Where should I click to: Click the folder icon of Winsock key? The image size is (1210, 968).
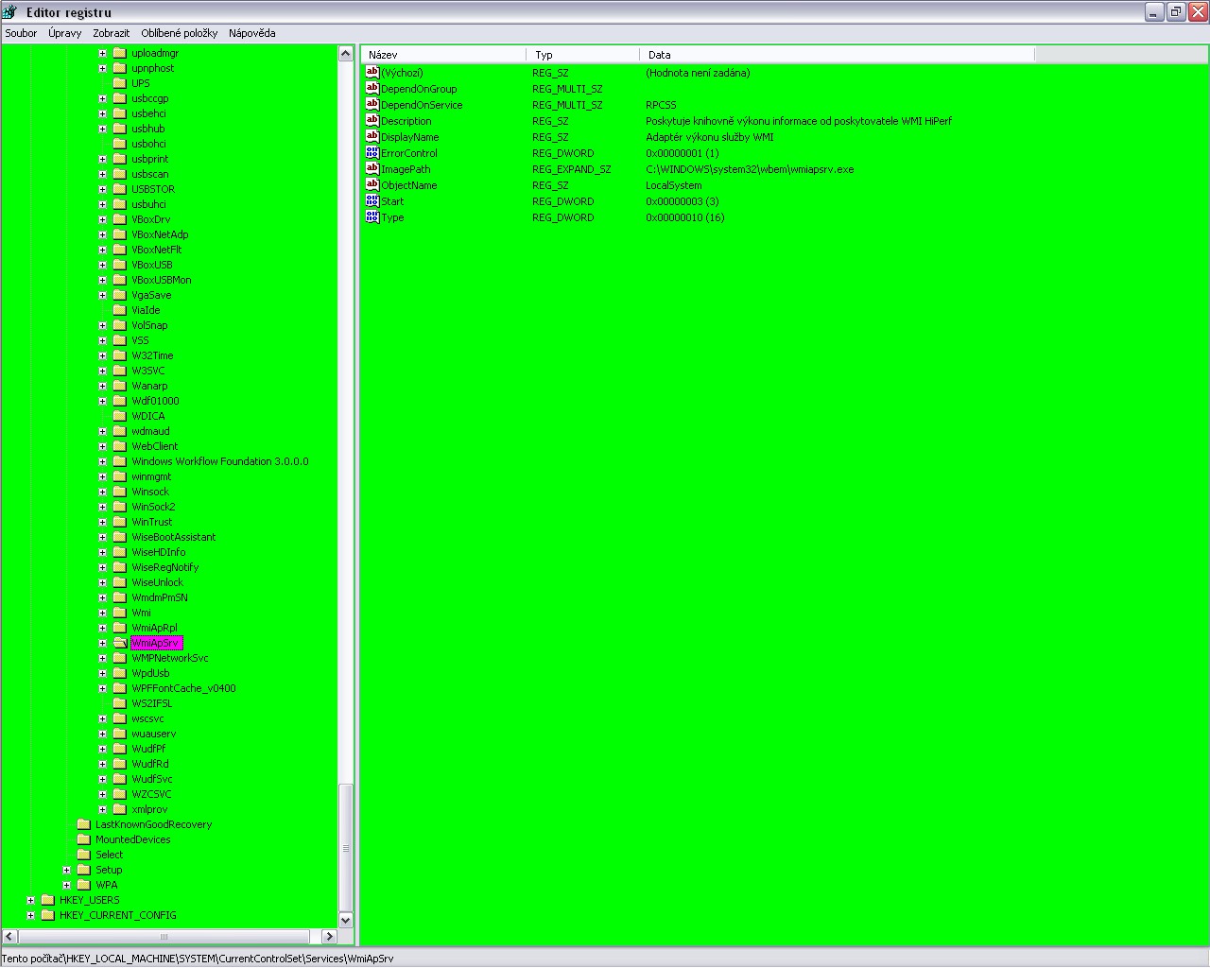pos(120,492)
